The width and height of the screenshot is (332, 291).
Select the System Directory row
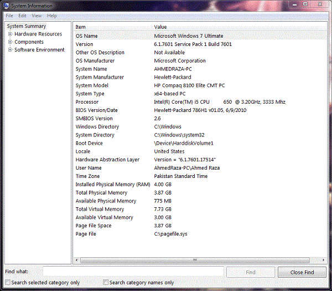[200, 135]
